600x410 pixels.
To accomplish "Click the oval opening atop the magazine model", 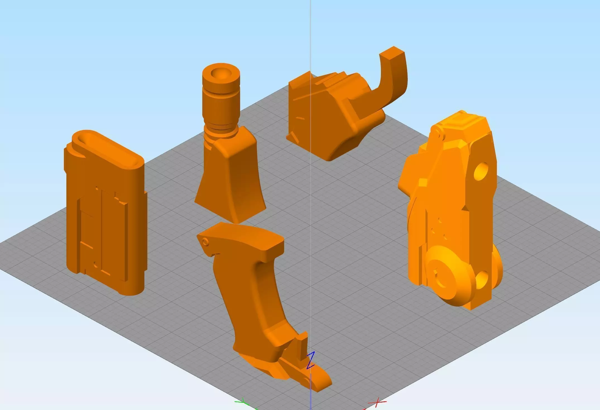I will pyautogui.click(x=107, y=150).
